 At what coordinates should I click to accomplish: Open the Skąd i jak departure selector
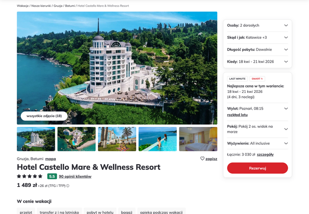click(x=257, y=38)
